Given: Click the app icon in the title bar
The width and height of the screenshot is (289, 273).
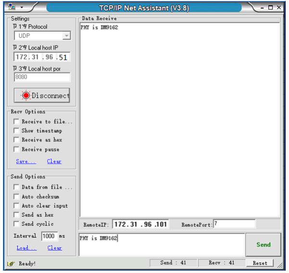Looking at the screenshot, I should (12, 7).
